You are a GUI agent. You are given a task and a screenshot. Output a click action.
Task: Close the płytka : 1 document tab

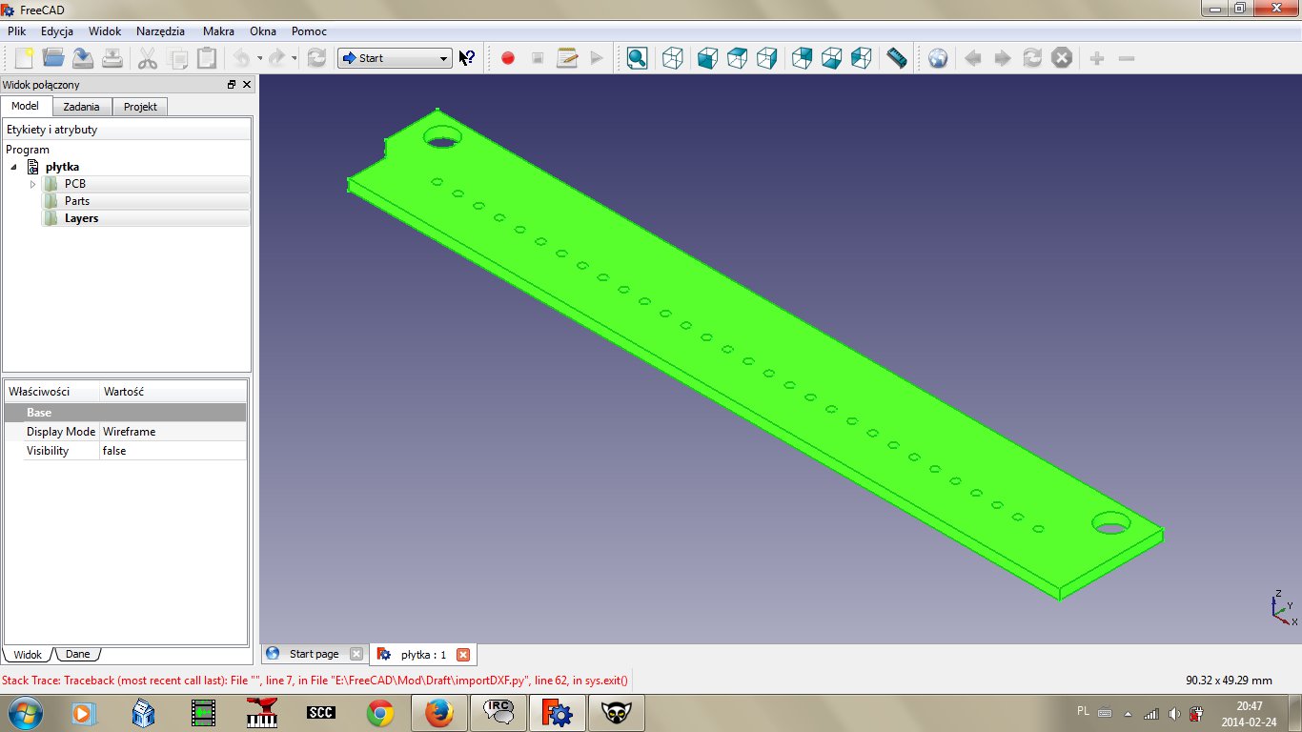[x=463, y=655]
